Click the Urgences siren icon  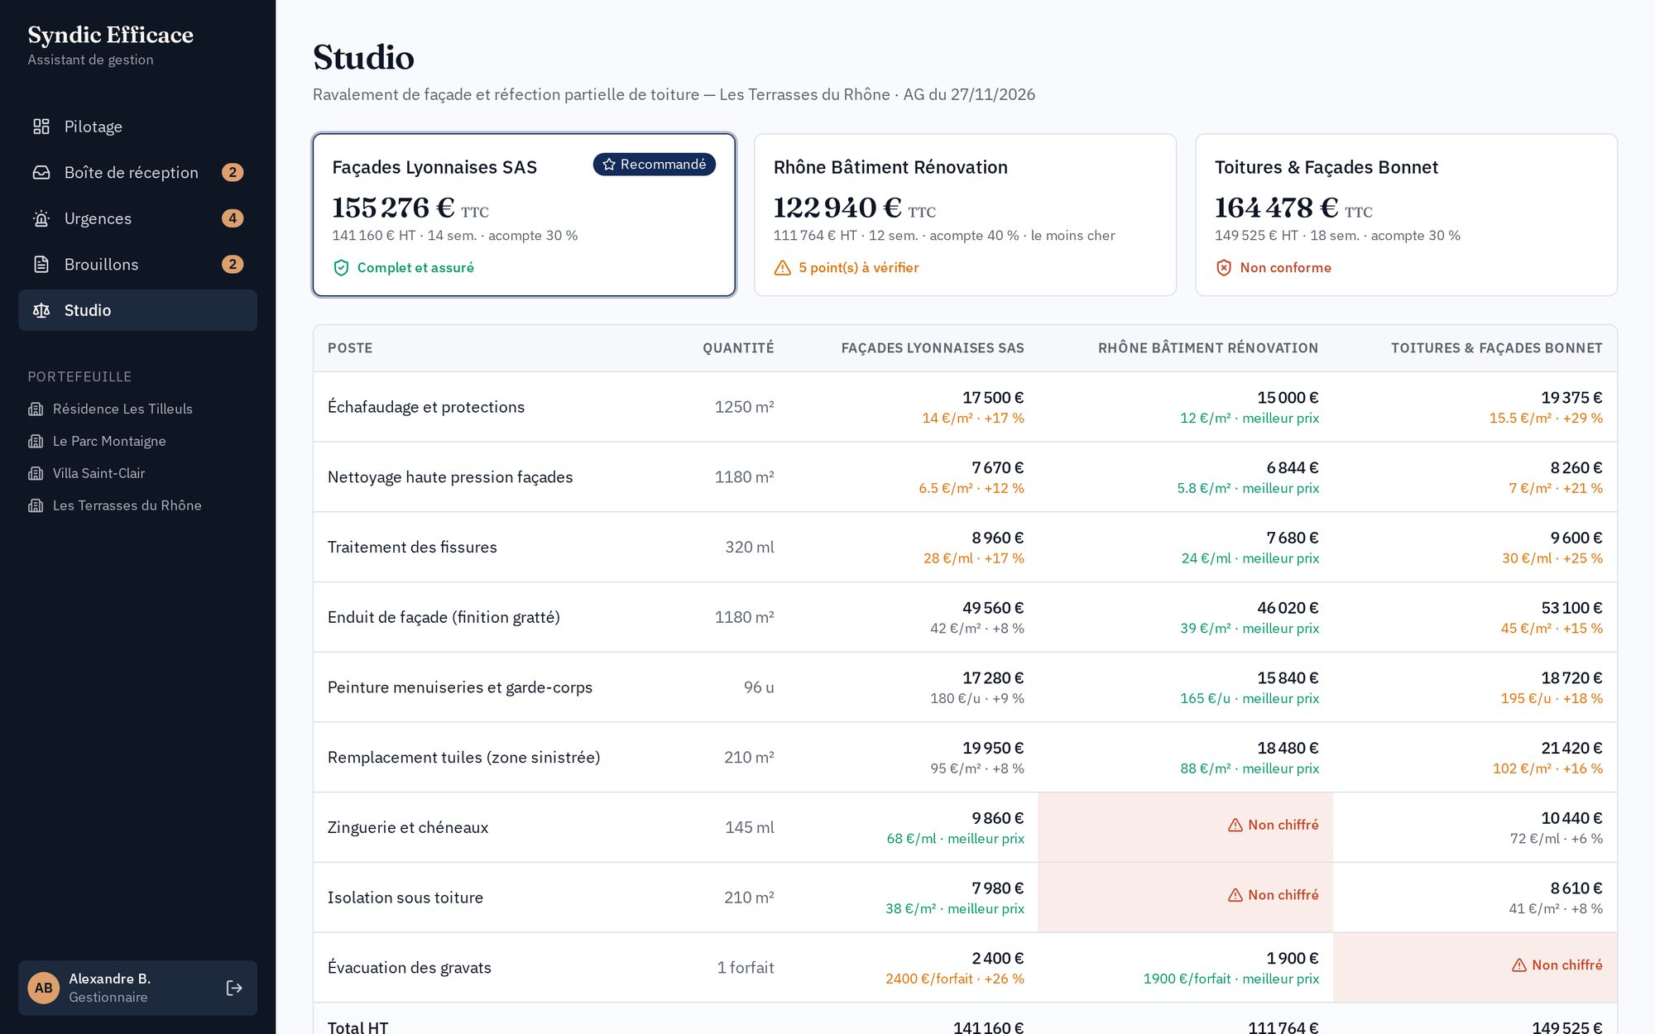(41, 218)
